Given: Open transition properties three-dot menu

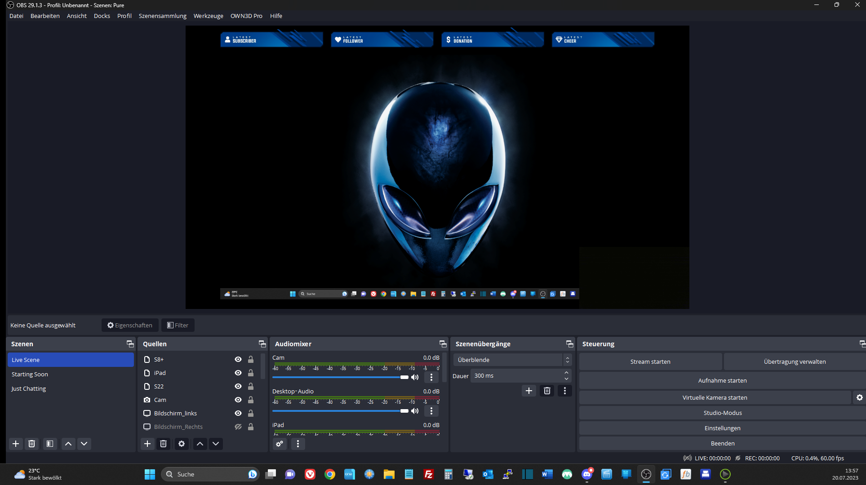Looking at the screenshot, I should click(565, 391).
